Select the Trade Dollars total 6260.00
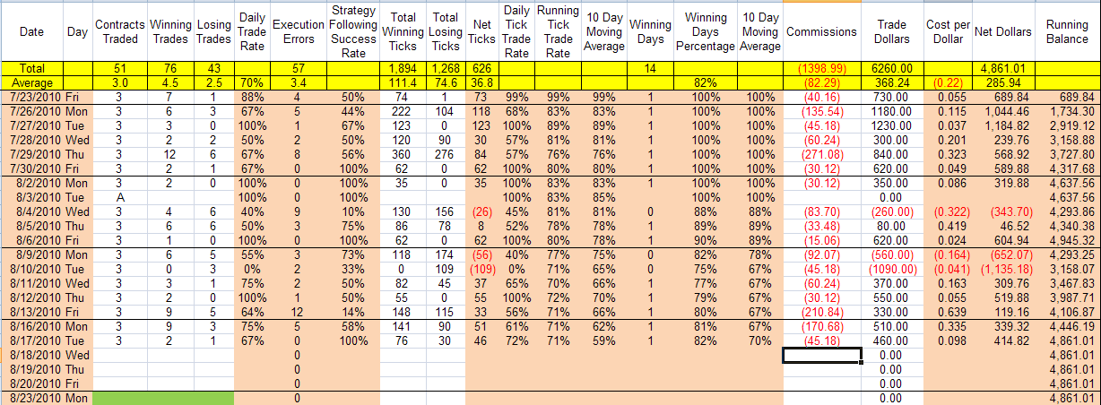 tap(892, 68)
